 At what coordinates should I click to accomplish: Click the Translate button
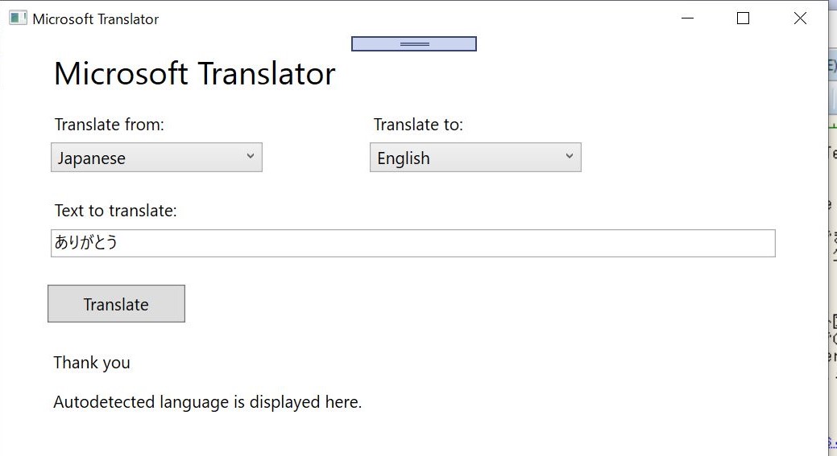(x=116, y=304)
